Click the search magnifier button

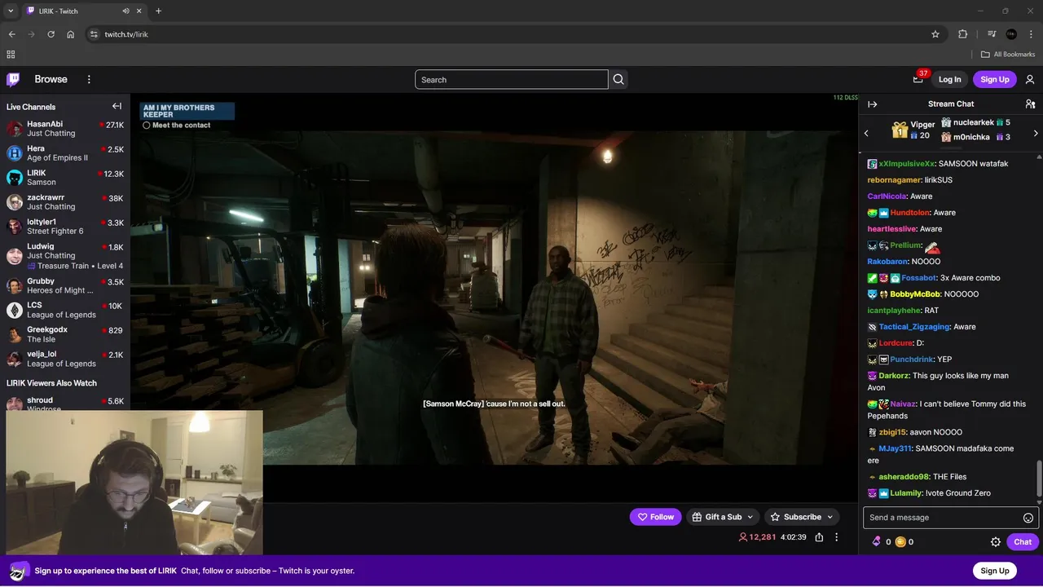coord(618,79)
